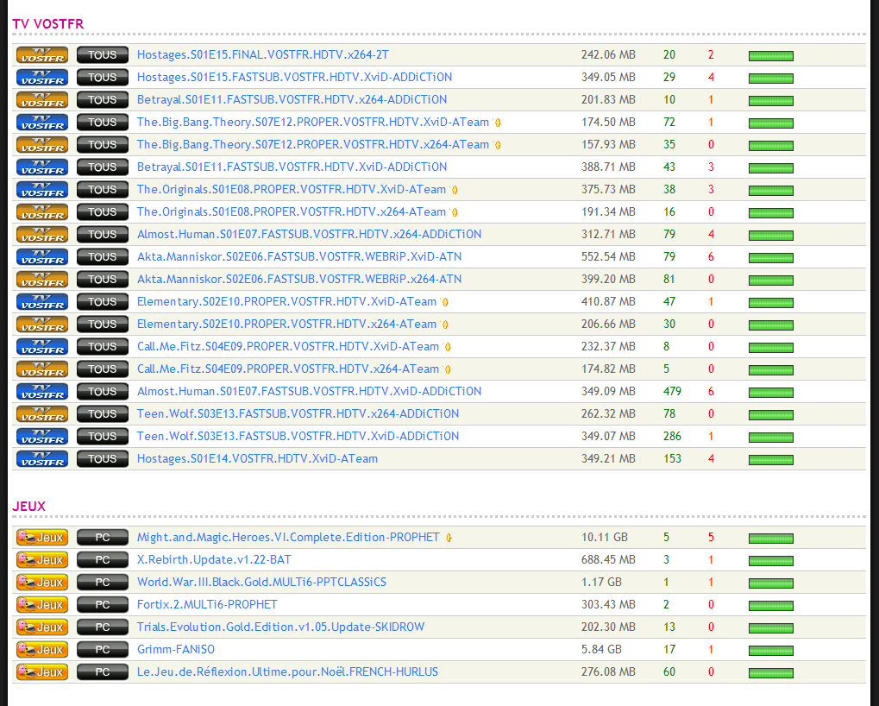The image size is (879, 706).
Task: Click Jeux badge for World.War.III.Black.Gold row
Action: 42,582
